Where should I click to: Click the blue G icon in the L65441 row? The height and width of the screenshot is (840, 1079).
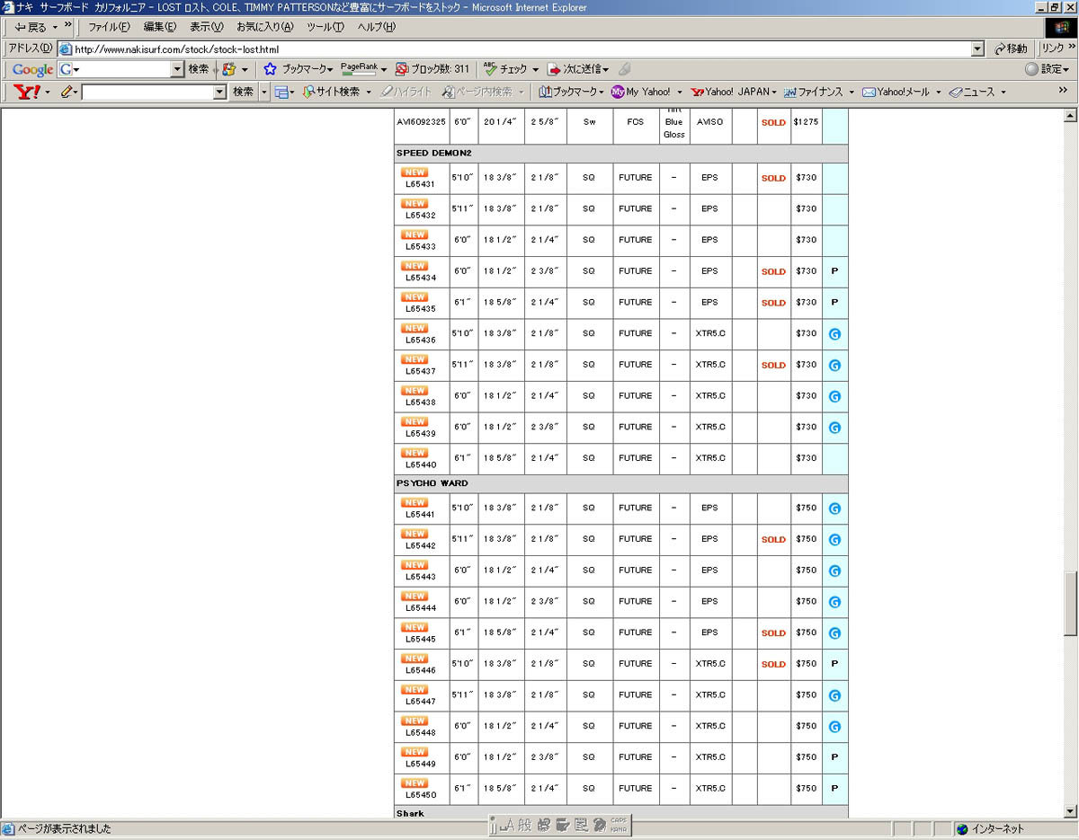pyautogui.click(x=834, y=508)
